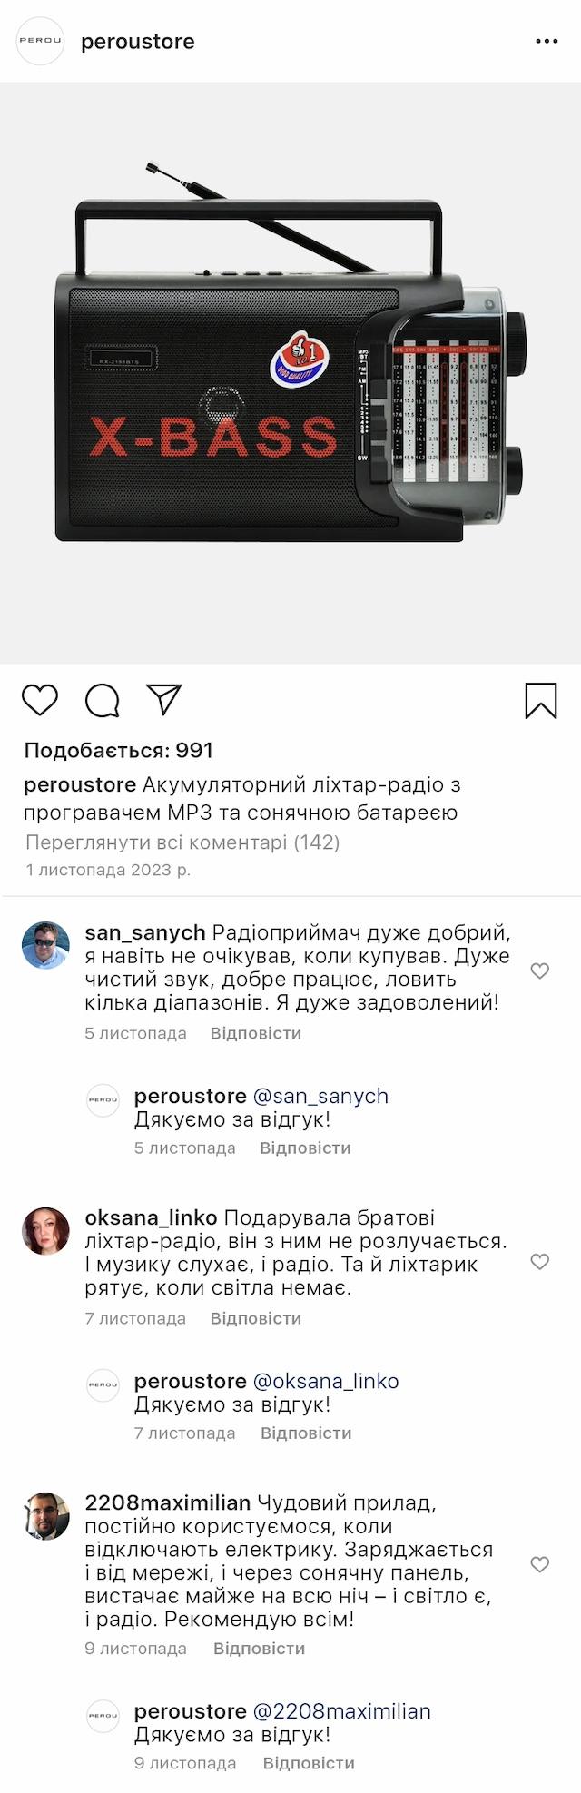Open the comment bubble icon
This screenshot has width=581, height=1793.
coord(103,701)
